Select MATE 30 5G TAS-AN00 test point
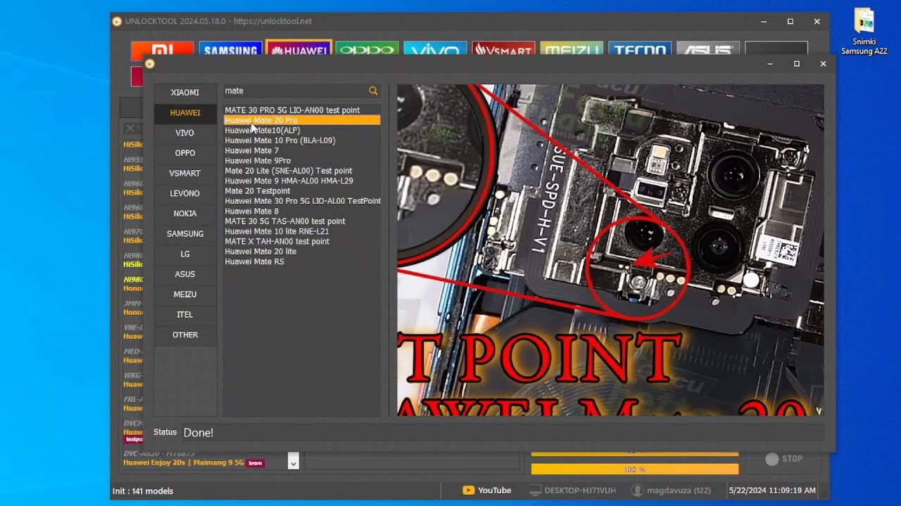The image size is (901, 506). 302,221
